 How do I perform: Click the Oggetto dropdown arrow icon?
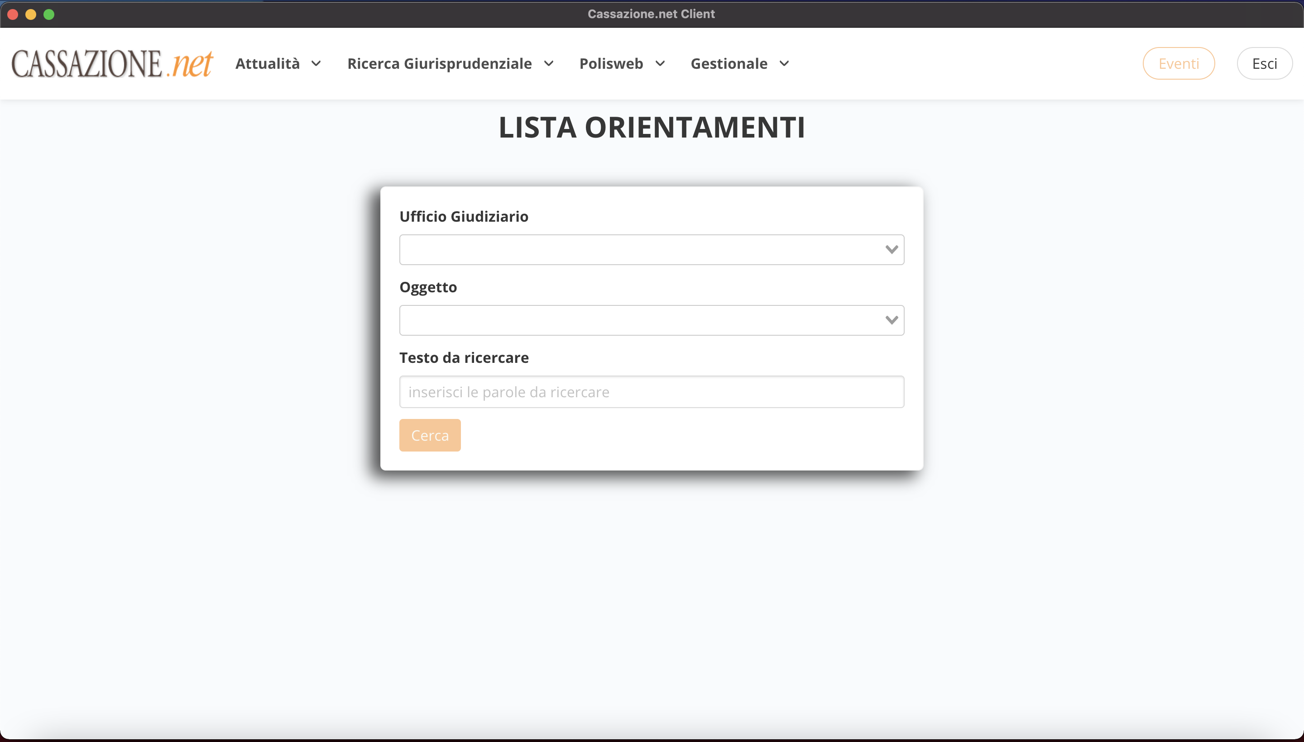tap(892, 320)
